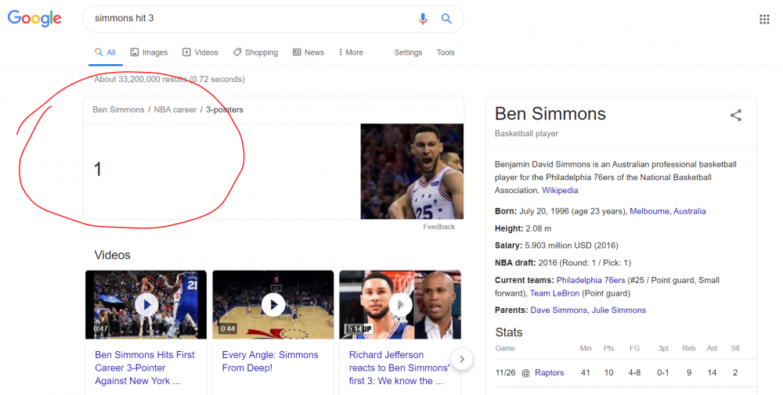Viewport: 783px width, 395px height.
Task: Click the microphone voice search icon
Action: (423, 19)
